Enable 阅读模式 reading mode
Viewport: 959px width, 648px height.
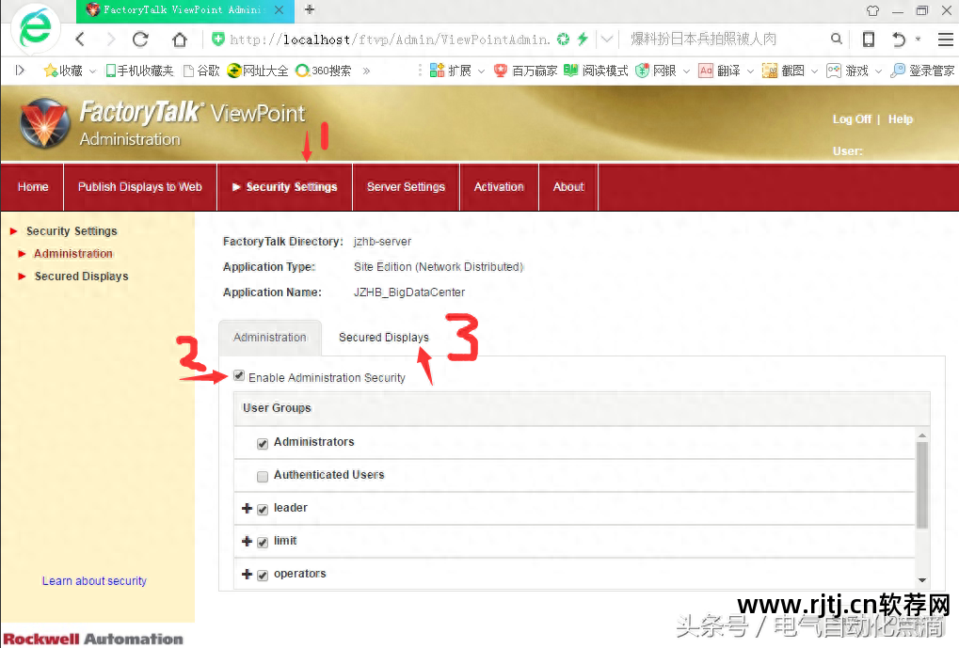point(596,71)
